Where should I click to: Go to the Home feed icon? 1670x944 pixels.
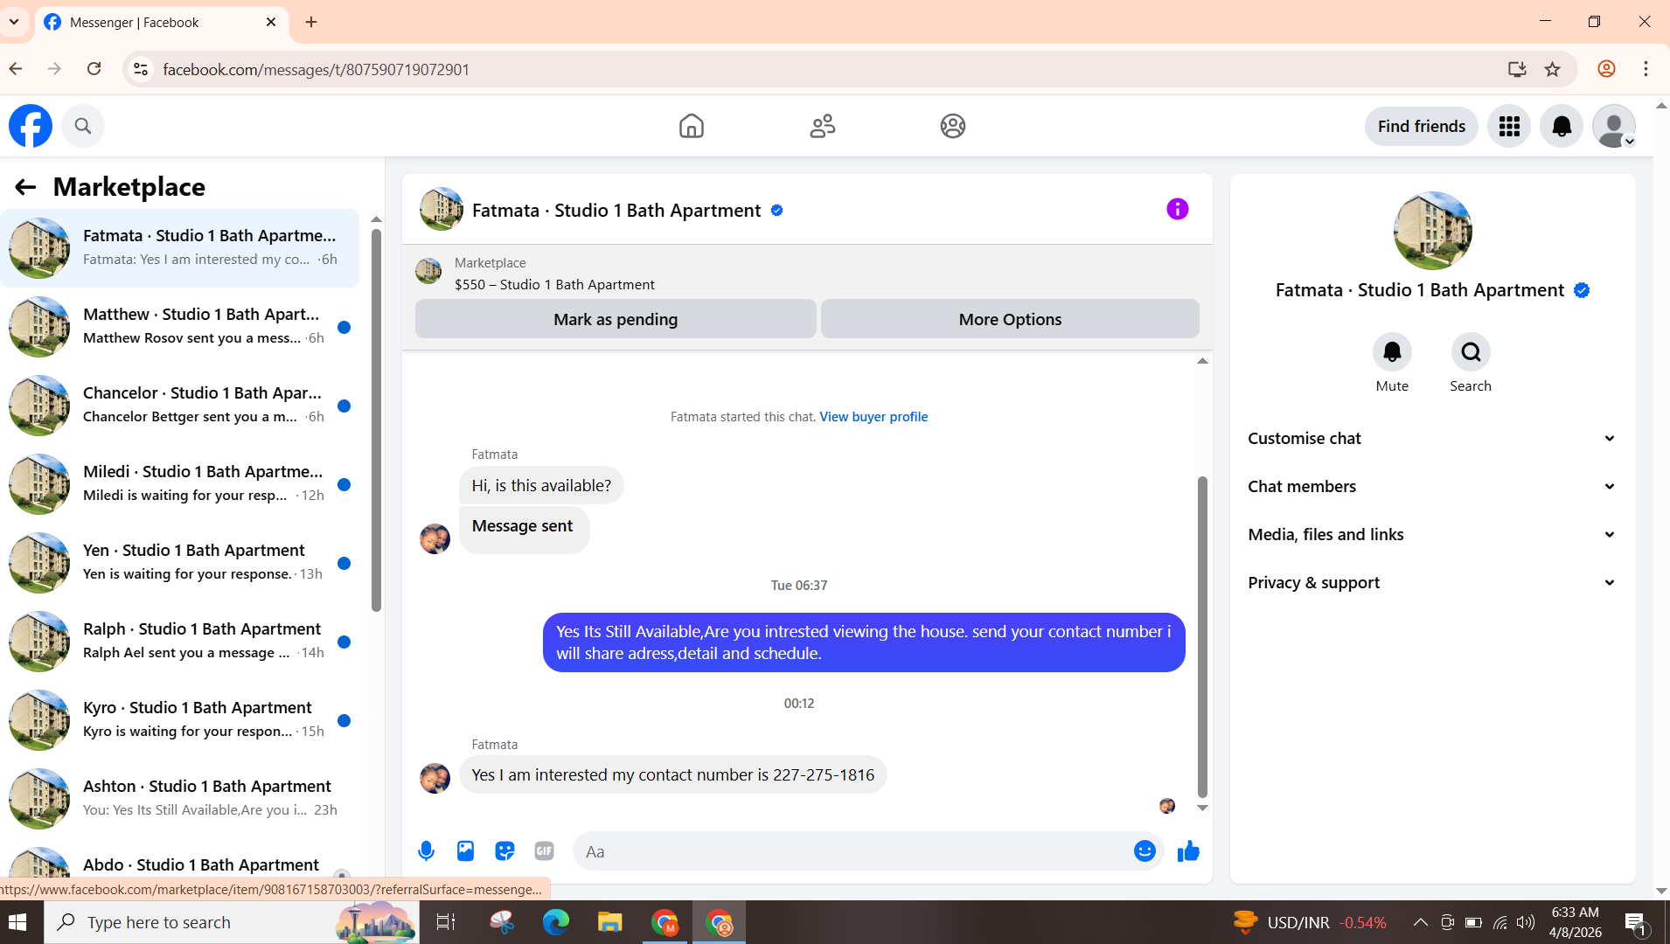[x=692, y=126]
